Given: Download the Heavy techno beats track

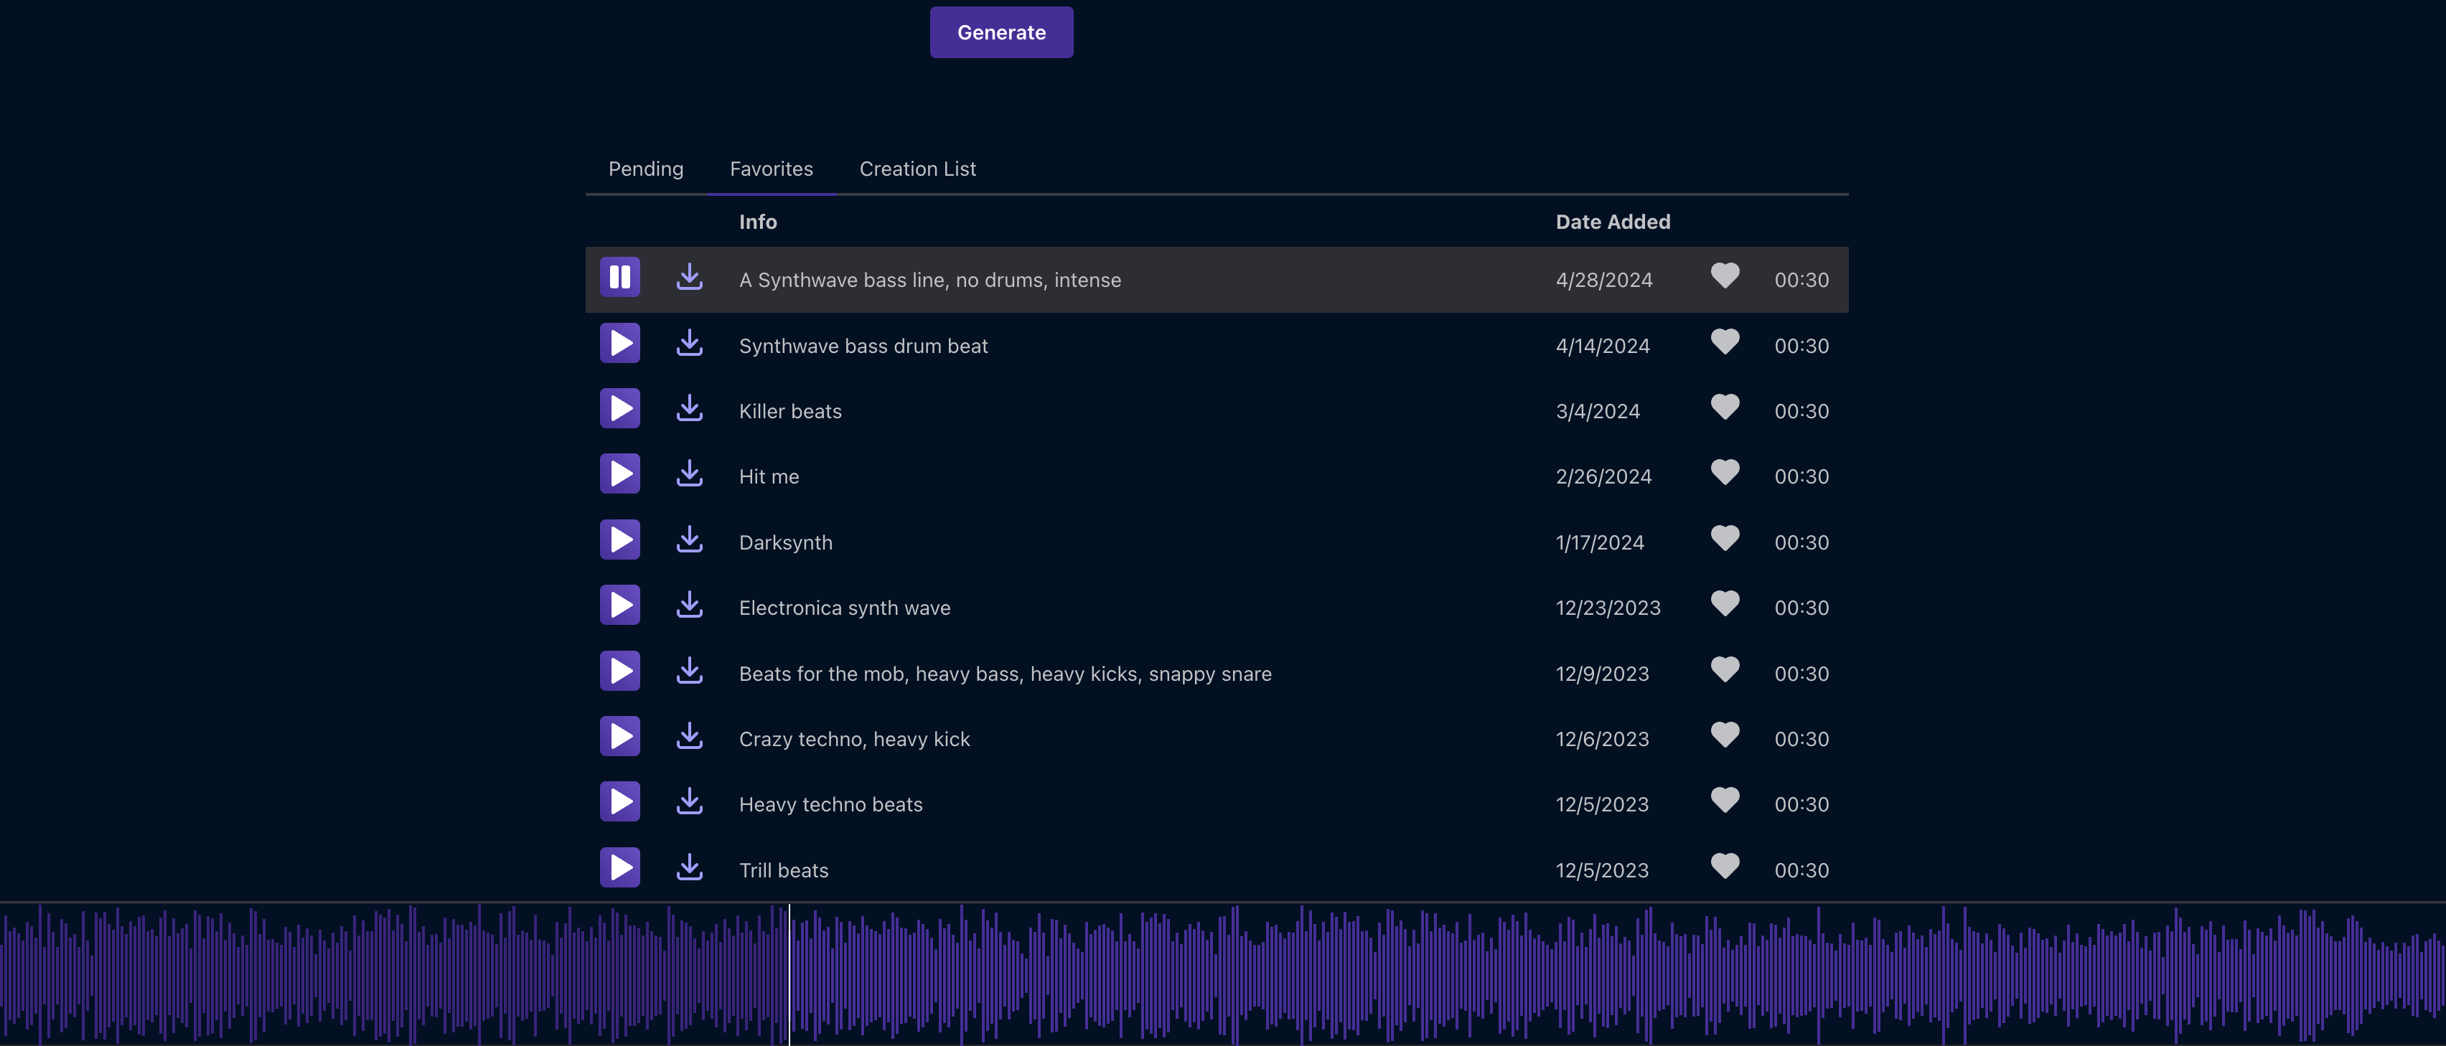Looking at the screenshot, I should 689,802.
